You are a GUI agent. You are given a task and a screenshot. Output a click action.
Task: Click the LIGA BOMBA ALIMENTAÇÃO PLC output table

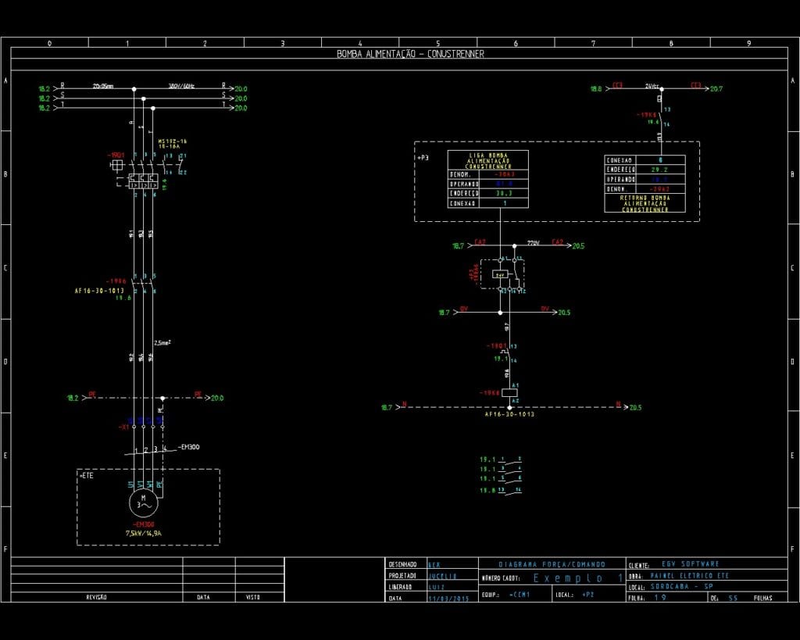coord(487,180)
